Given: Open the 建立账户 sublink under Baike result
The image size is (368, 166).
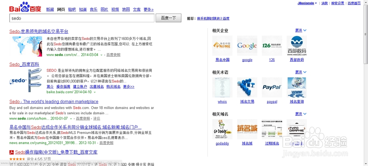Looking at the screenshot, I should [x=80, y=87].
